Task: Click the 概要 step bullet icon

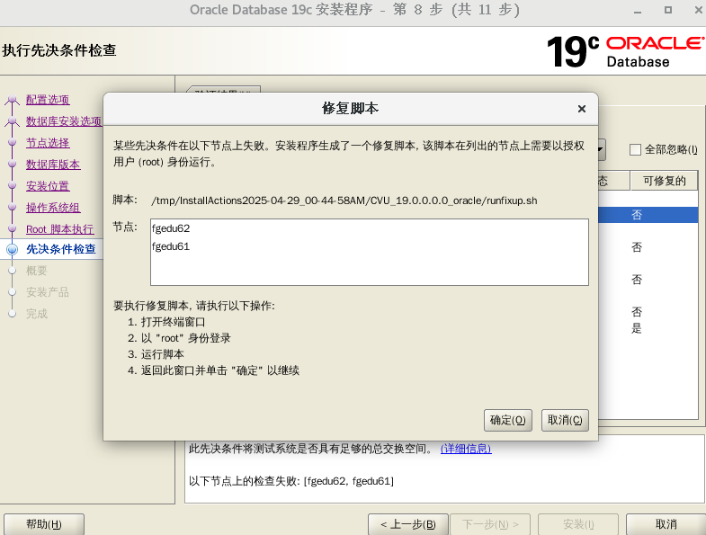Action: (x=13, y=271)
